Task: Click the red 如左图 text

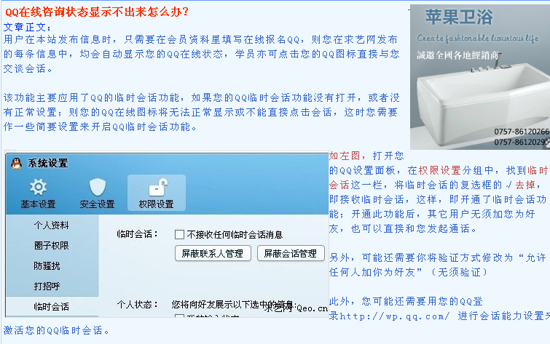Action: click(345, 156)
